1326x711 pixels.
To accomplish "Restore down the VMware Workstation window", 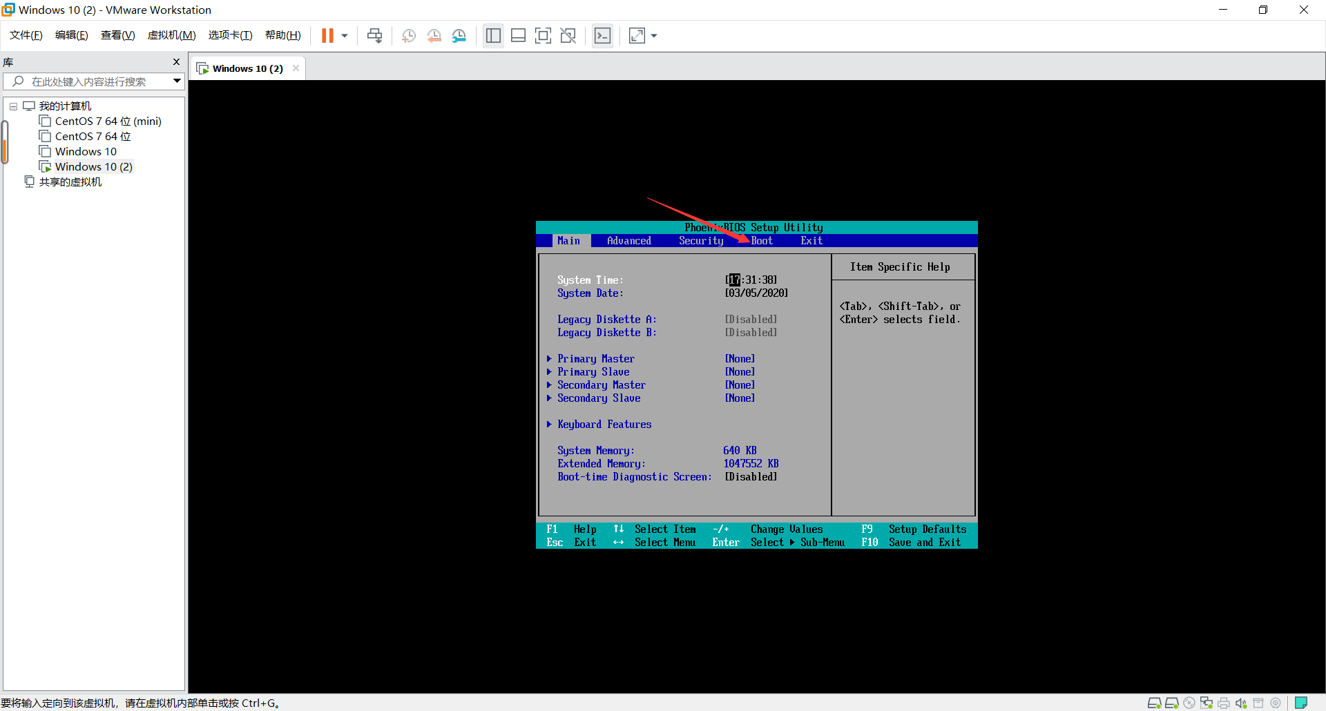I will click(1263, 10).
